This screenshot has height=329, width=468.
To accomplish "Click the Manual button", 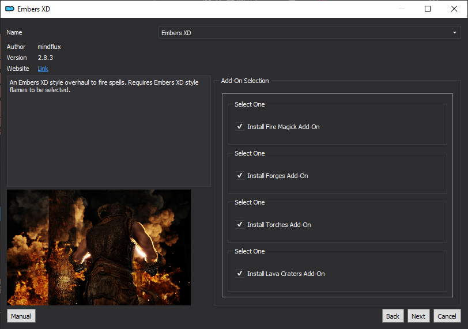I will click(x=21, y=316).
